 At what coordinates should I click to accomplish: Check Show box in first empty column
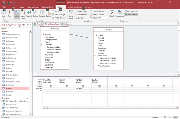click(x=115, y=86)
